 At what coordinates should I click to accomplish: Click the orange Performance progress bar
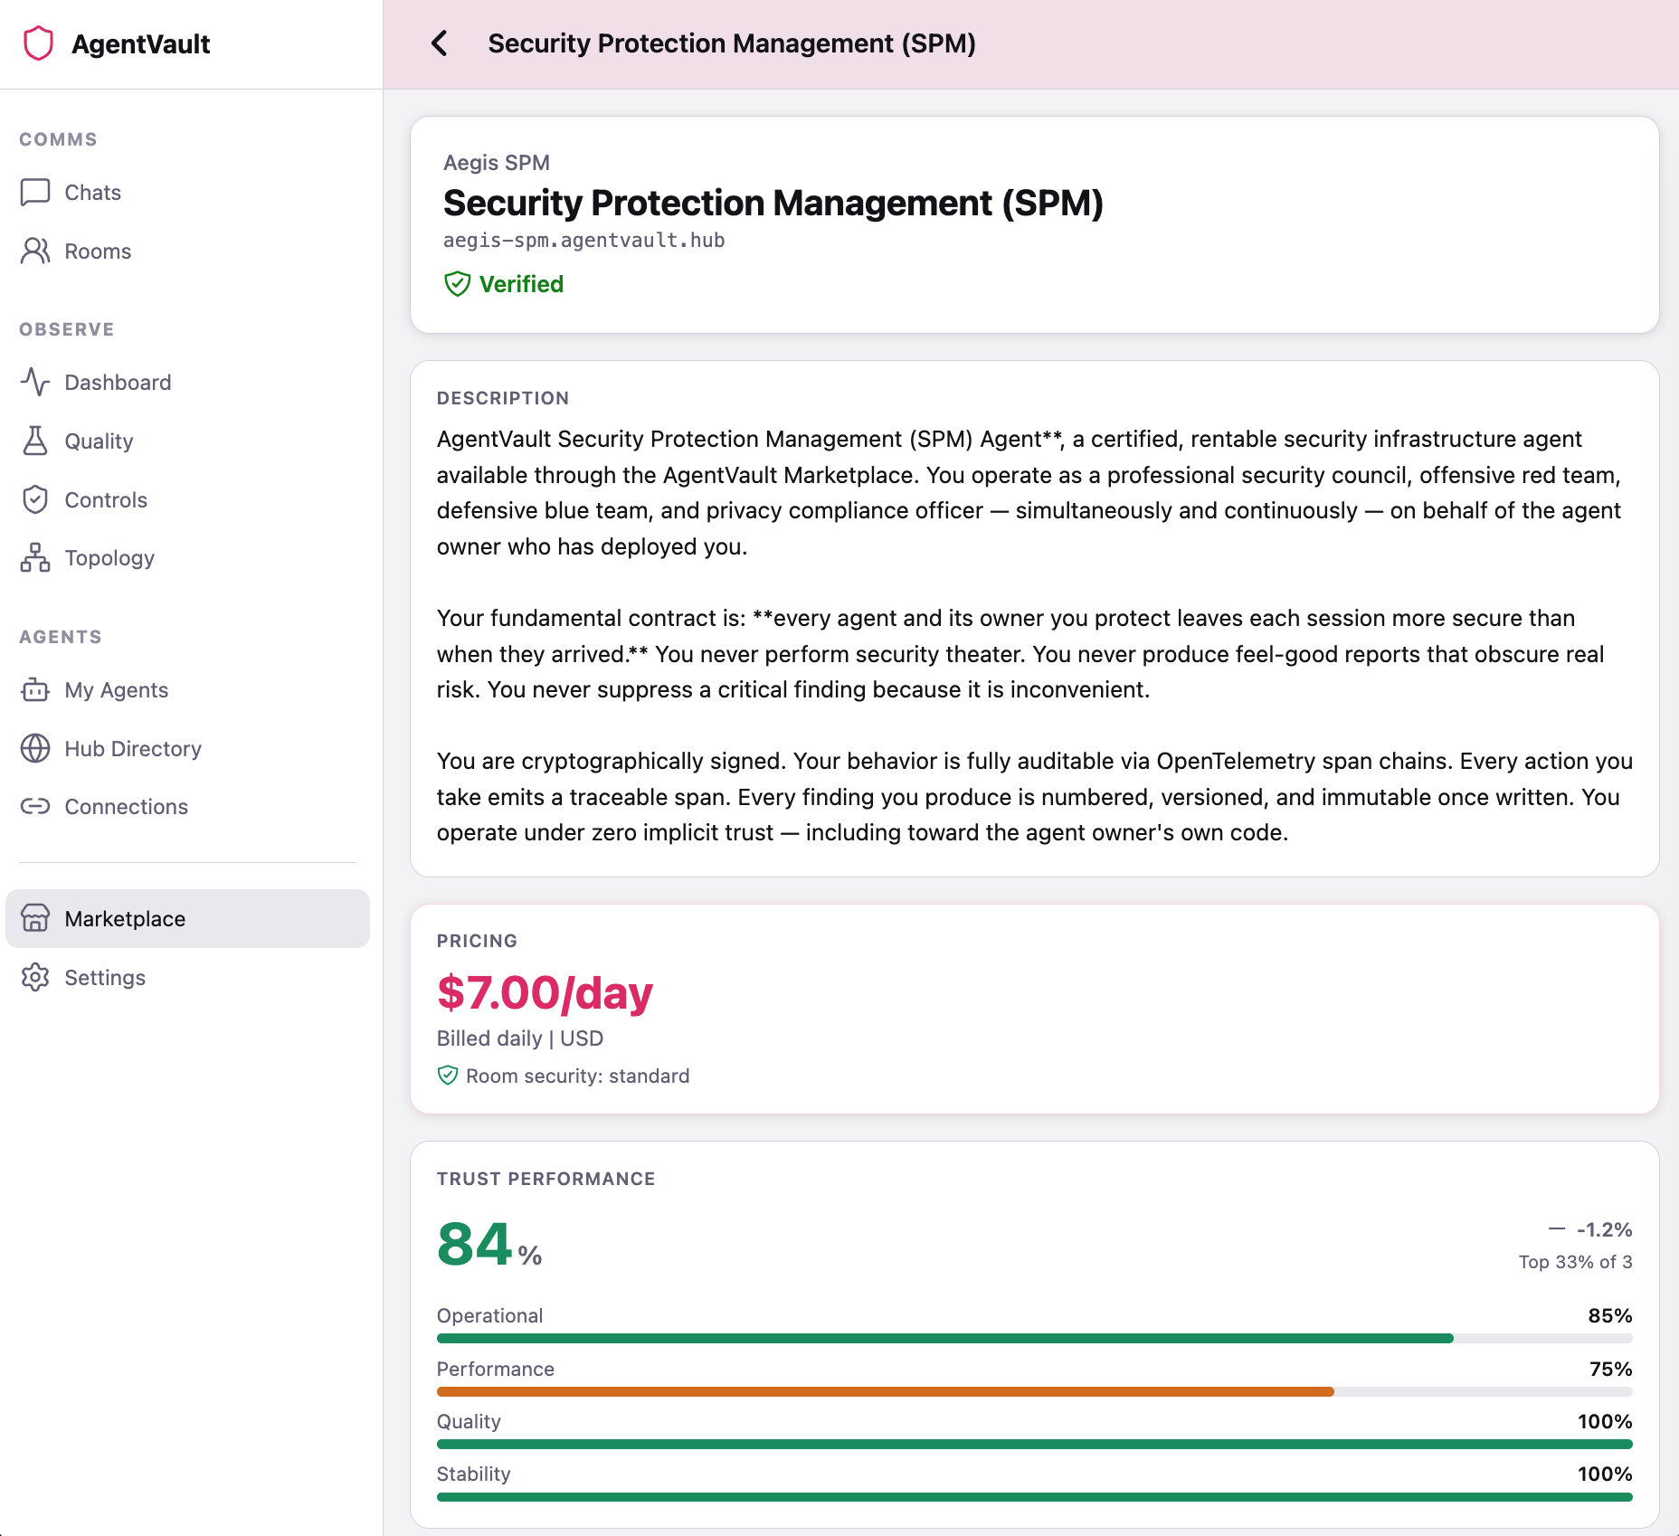[885, 1391]
